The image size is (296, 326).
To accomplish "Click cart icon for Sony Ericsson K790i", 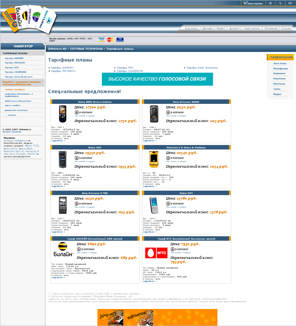I will coord(76,204).
